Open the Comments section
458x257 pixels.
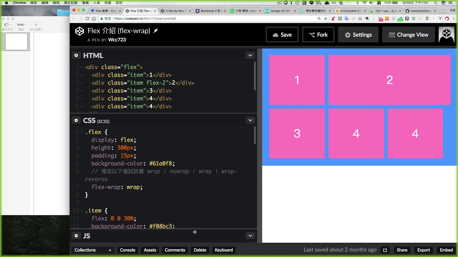(x=175, y=250)
